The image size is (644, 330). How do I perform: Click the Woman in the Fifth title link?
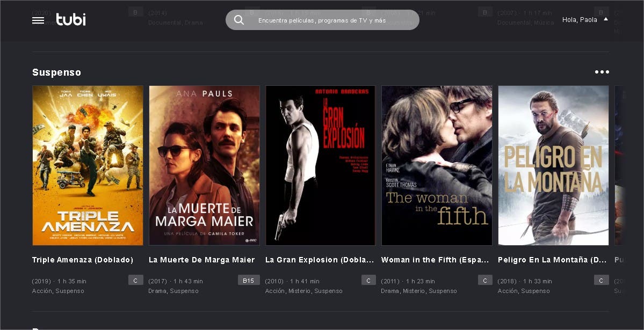pyautogui.click(x=435, y=260)
